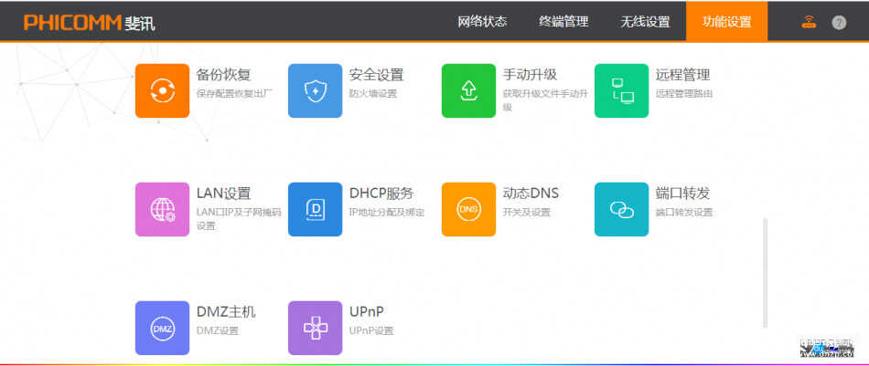Screen dimensions: 869x366
Task: Click the orange router icon in header
Action: pyautogui.click(x=809, y=22)
